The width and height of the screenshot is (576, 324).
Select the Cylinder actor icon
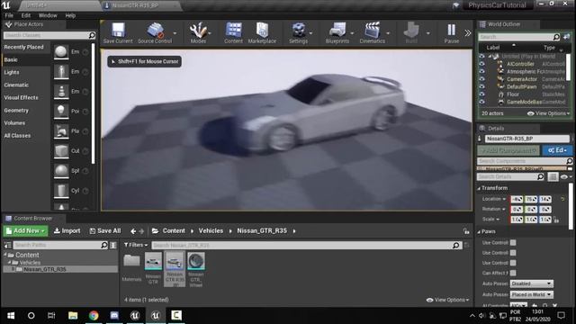click(x=61, y=191)
